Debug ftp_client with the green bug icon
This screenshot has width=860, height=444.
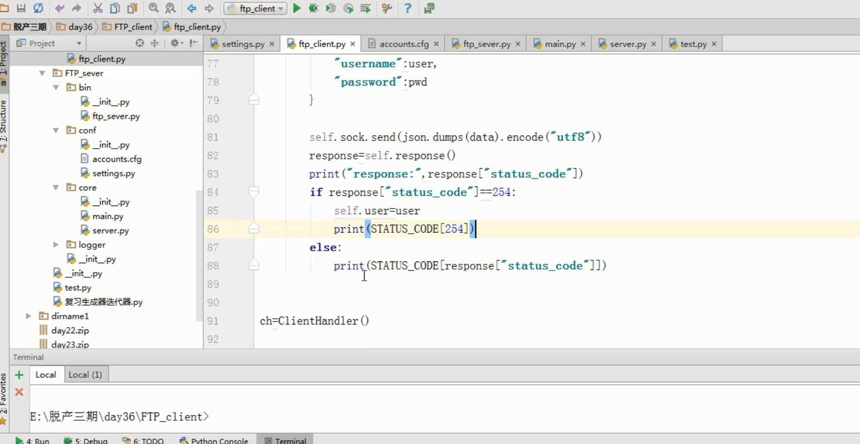point(313,8)
